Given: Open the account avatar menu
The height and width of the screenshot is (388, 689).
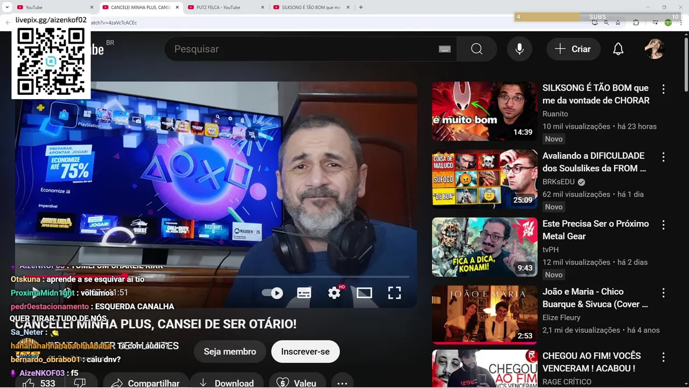Looking at the screenshot, I should click(x=655, y=49).
